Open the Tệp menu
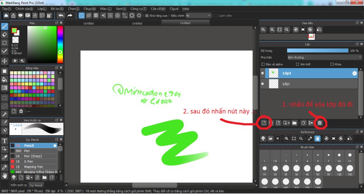 point(7,9)
